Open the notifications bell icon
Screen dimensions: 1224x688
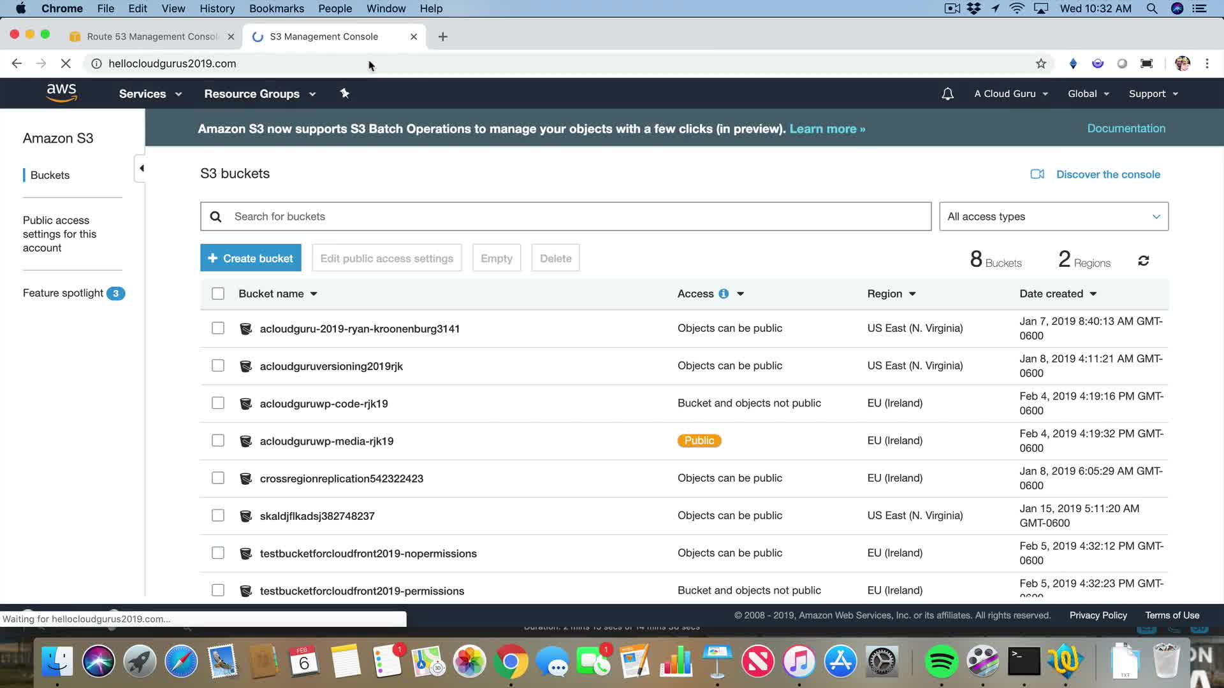(947, 94)
